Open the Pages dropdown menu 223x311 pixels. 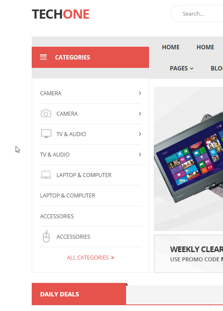pyautogui.click(x=181, y=68)
